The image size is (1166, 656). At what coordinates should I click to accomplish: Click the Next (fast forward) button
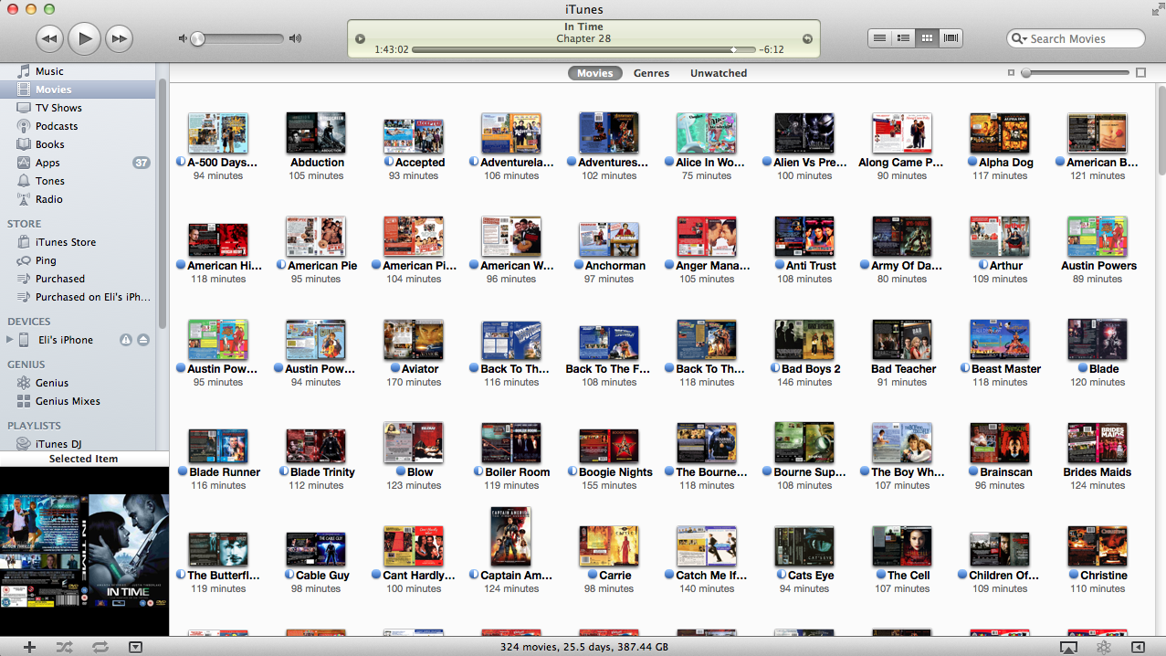tap(119, 38)
